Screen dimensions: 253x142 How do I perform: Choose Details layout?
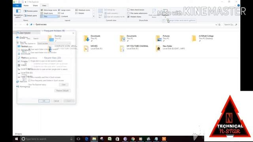pyautogui.click(x=80, y=13)
